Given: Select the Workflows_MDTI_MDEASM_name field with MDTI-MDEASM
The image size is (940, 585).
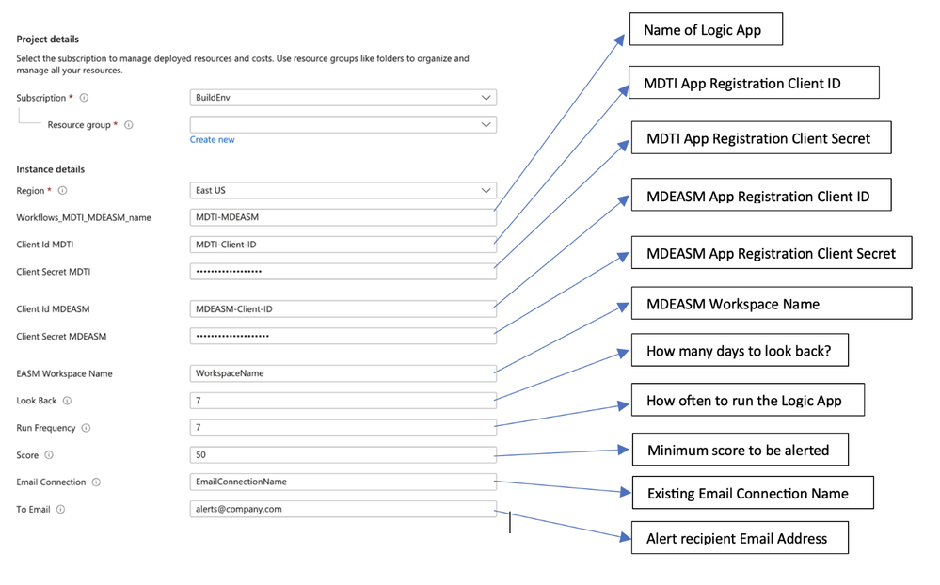Looking at the screenshot, I should tap(343, 217).
